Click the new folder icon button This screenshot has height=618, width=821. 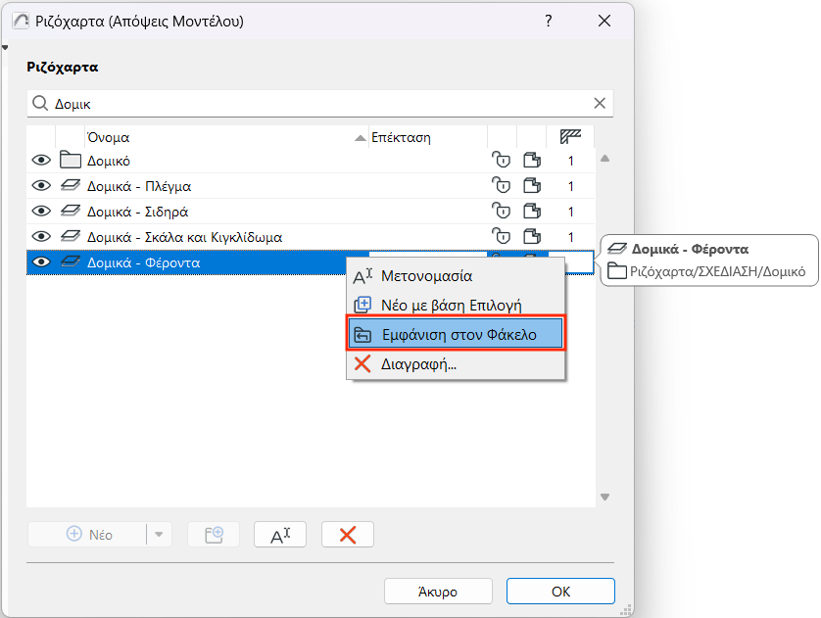214,535
